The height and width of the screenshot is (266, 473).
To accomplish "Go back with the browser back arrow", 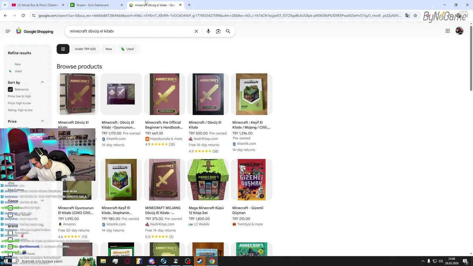I will coord(5,16).
